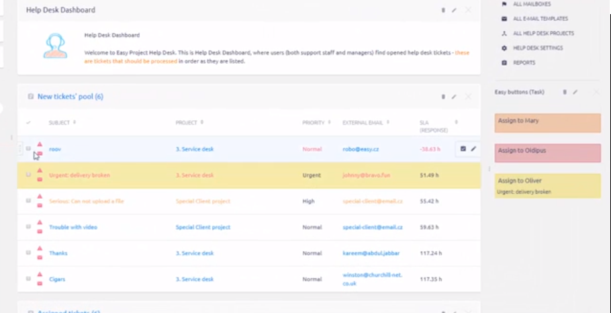This screenshot has width=611, height=313.
Task: Open the New tickets' pool (6) link
Action: coord(70,97)
